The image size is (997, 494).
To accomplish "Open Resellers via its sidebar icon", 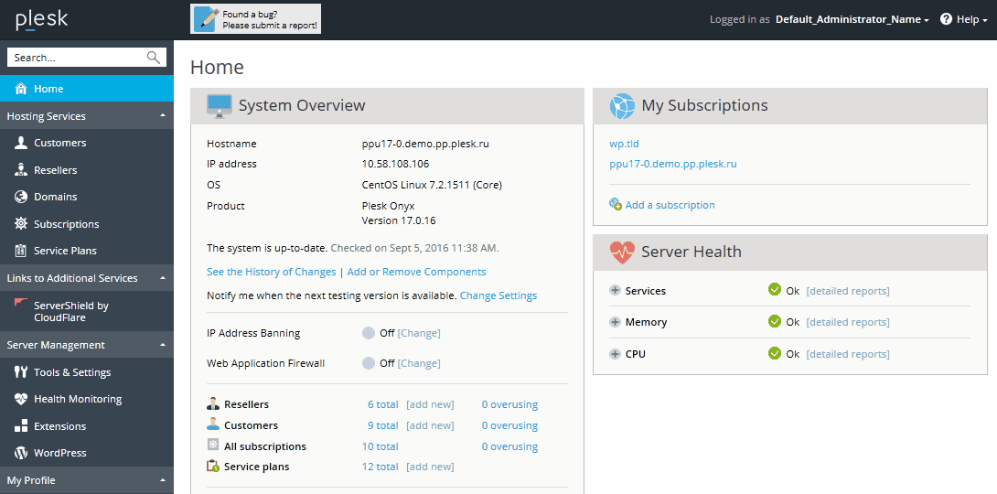I will click(x=21, y=170).
